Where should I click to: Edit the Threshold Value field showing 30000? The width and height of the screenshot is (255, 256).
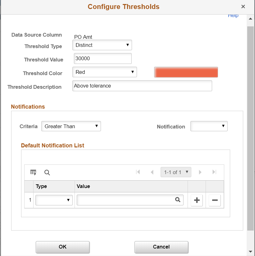pyautogui.click(x=102, y=58)
